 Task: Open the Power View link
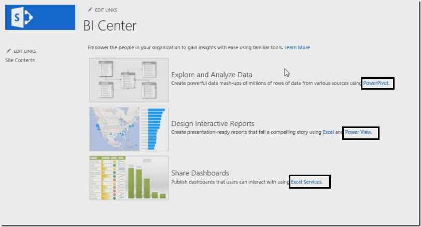[358, 132]
